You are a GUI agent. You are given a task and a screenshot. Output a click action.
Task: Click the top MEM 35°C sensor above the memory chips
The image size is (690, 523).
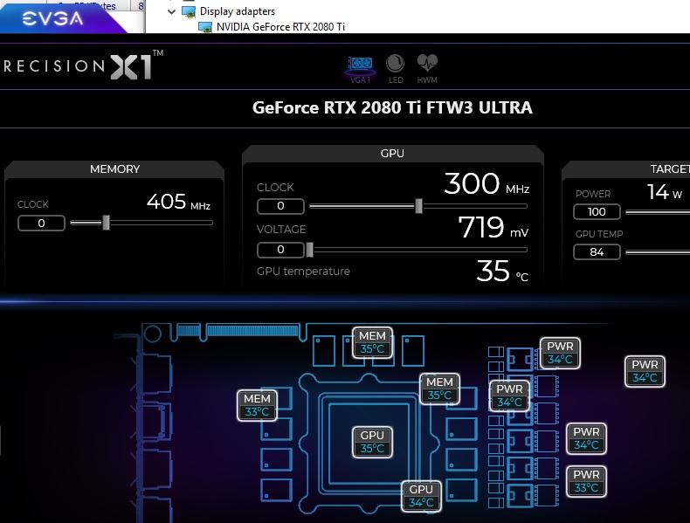[372, 342]
